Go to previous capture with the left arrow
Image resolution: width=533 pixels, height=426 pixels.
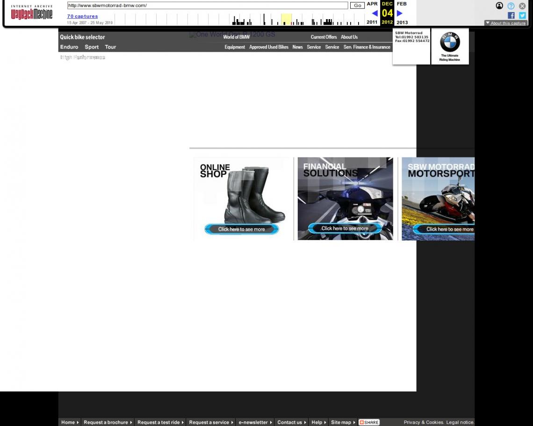[x=375, y=13]
